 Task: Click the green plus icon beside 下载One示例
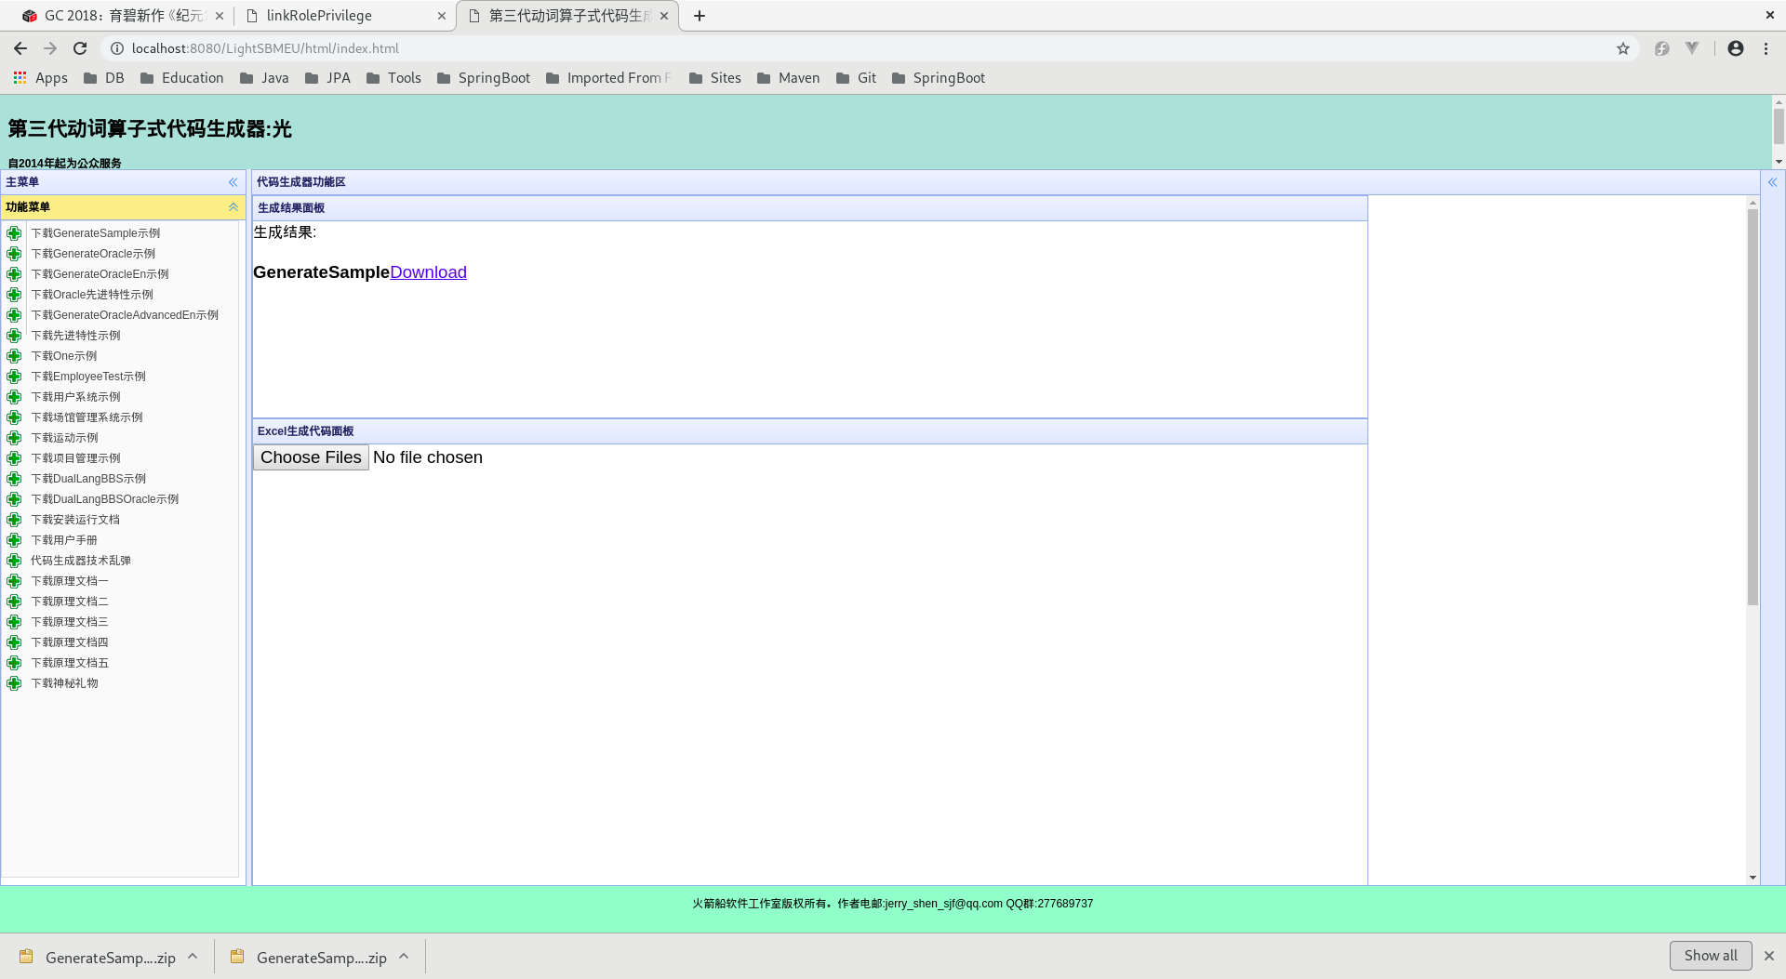click(14, 356)
